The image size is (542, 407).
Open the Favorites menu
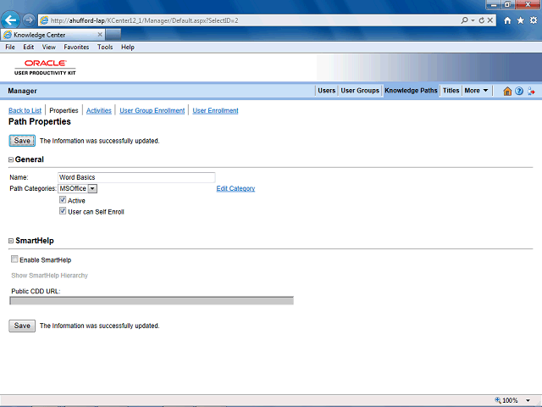[76, 47]
